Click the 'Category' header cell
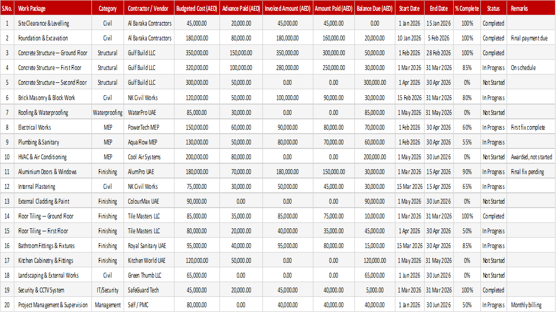This screenshot has width=556, height=326. (107, 8)
